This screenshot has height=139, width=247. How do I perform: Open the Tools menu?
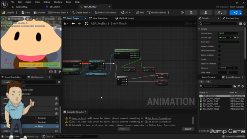(68, 2)
